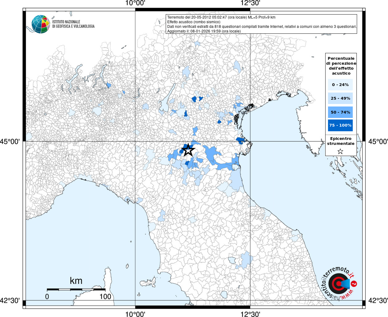Click 'Istituto Nazionale di Geofisica e Vulcanologia' text

pyautogui.click(x=73, y=24)
